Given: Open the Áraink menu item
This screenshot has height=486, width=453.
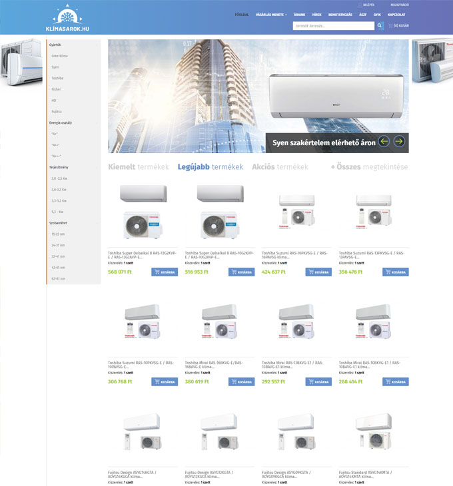Looking at the screenshot, I should [x=299, y=15].
